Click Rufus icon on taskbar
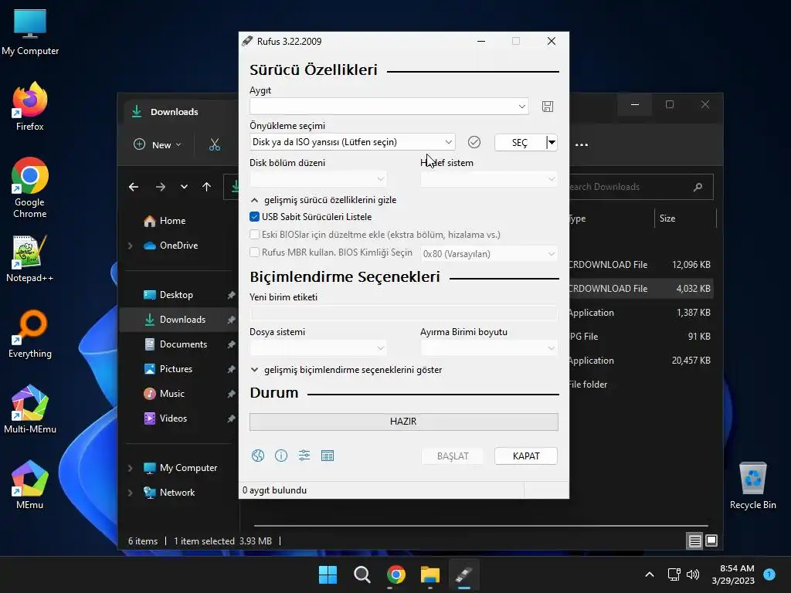791x593 pixels. pos(464,574)
